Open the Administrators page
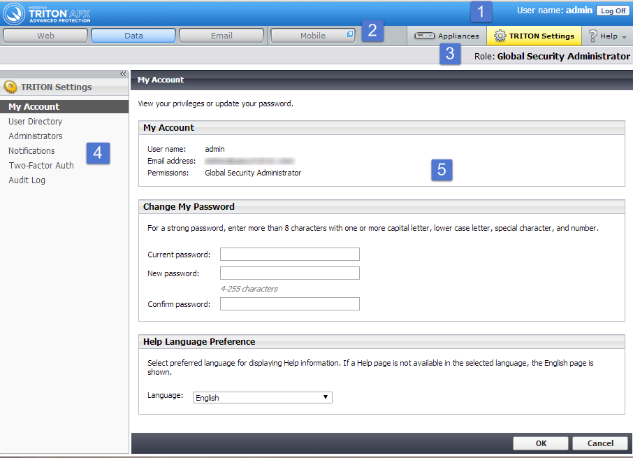This screenshot has height=458, width=633. point(36,136)
